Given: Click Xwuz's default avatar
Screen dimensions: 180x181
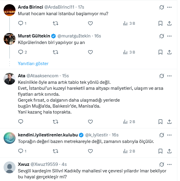Looking at the screenshot, I should coord(10,168).
